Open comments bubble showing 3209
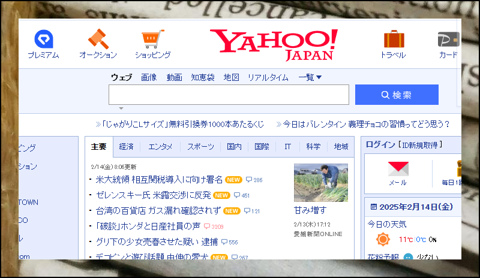480x278 pixels. 214,226
